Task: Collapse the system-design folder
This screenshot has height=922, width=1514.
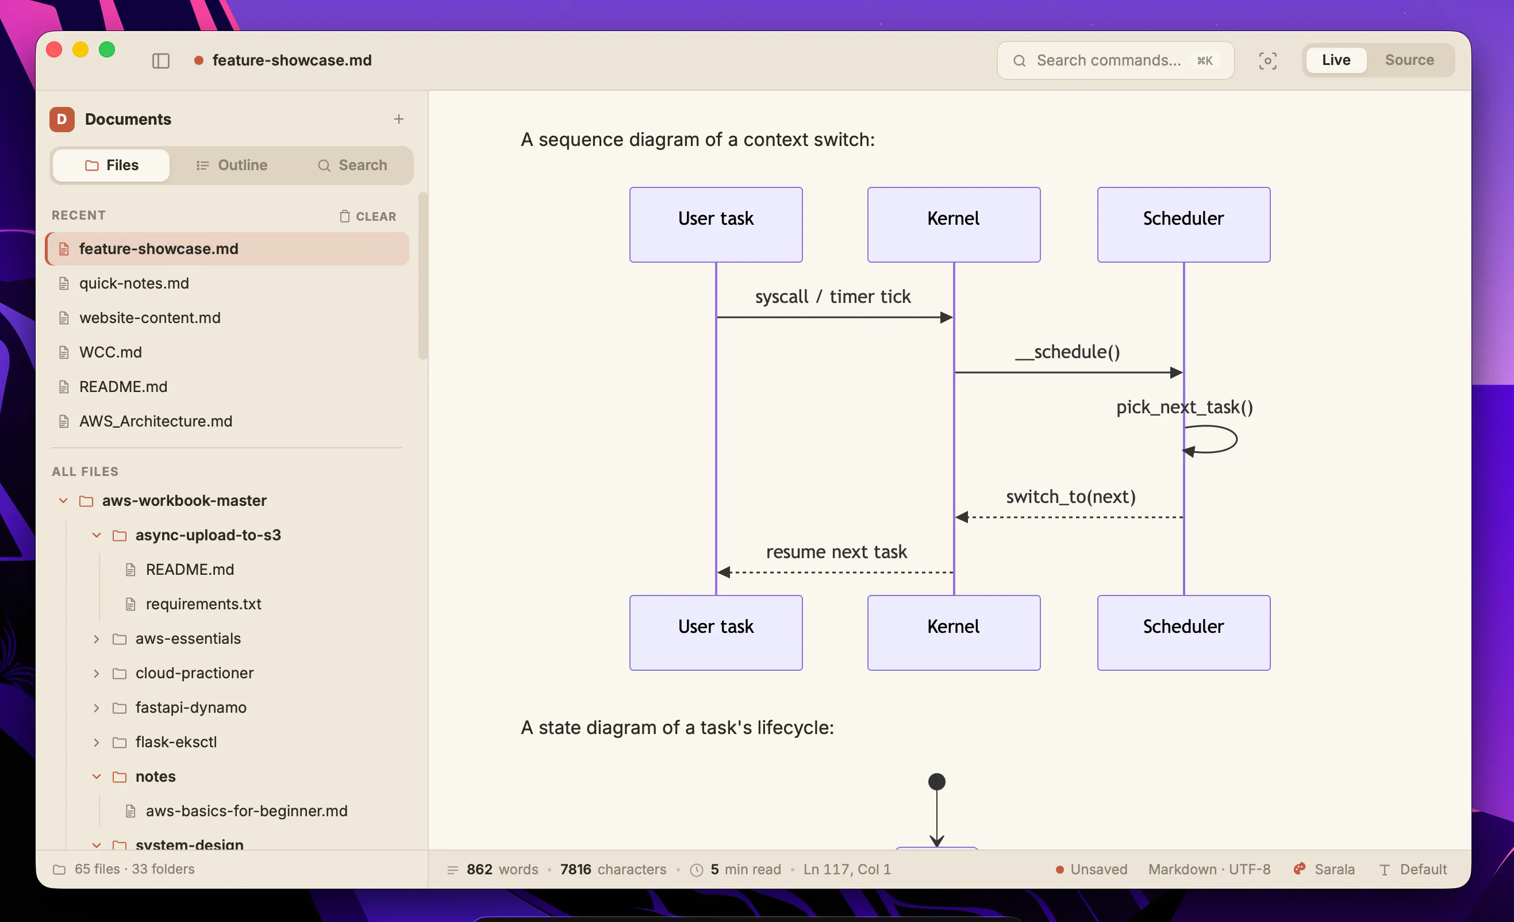Action: 97,845
